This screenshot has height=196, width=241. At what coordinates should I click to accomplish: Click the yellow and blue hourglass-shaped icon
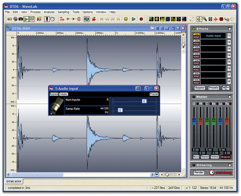pos(39,19)
